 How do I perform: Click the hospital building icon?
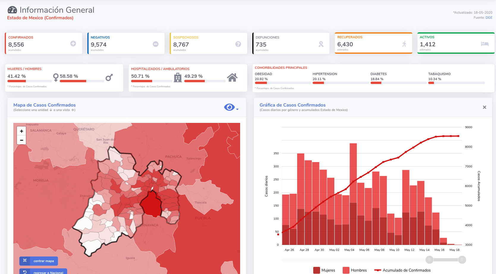178,77
